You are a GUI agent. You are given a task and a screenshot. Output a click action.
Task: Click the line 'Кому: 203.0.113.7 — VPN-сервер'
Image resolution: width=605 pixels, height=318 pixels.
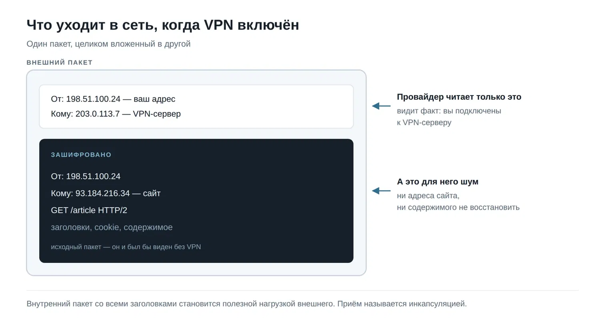(x=116, y=114)
